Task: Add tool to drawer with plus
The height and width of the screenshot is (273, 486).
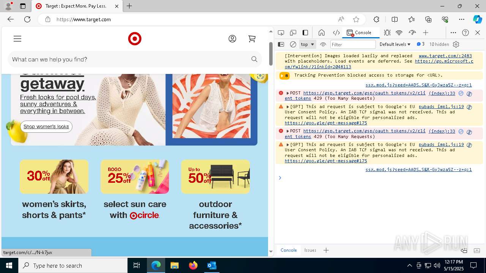Action: pyautogui.click(x=326, y=250)
